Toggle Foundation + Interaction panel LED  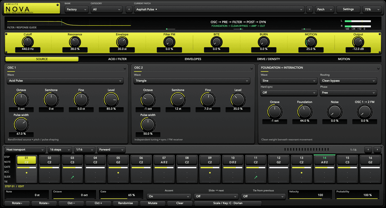tap(378, 68)
